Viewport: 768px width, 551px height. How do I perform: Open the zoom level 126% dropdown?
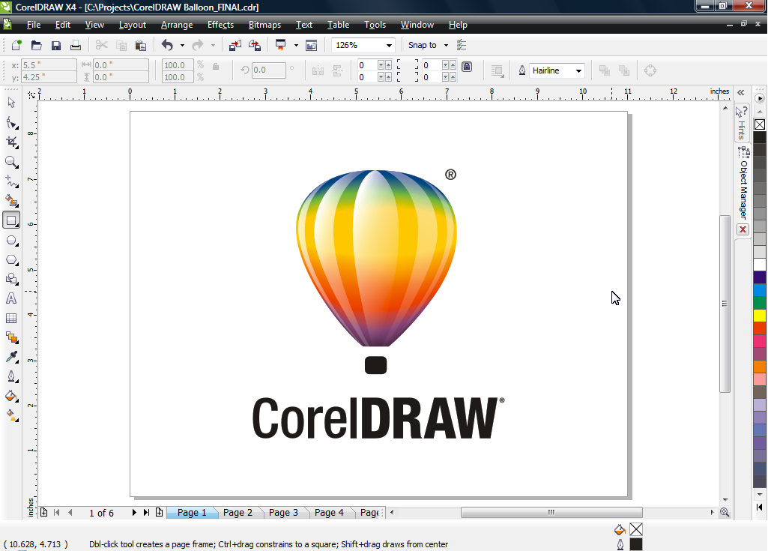pyautogui.click(x=389, y=45)
